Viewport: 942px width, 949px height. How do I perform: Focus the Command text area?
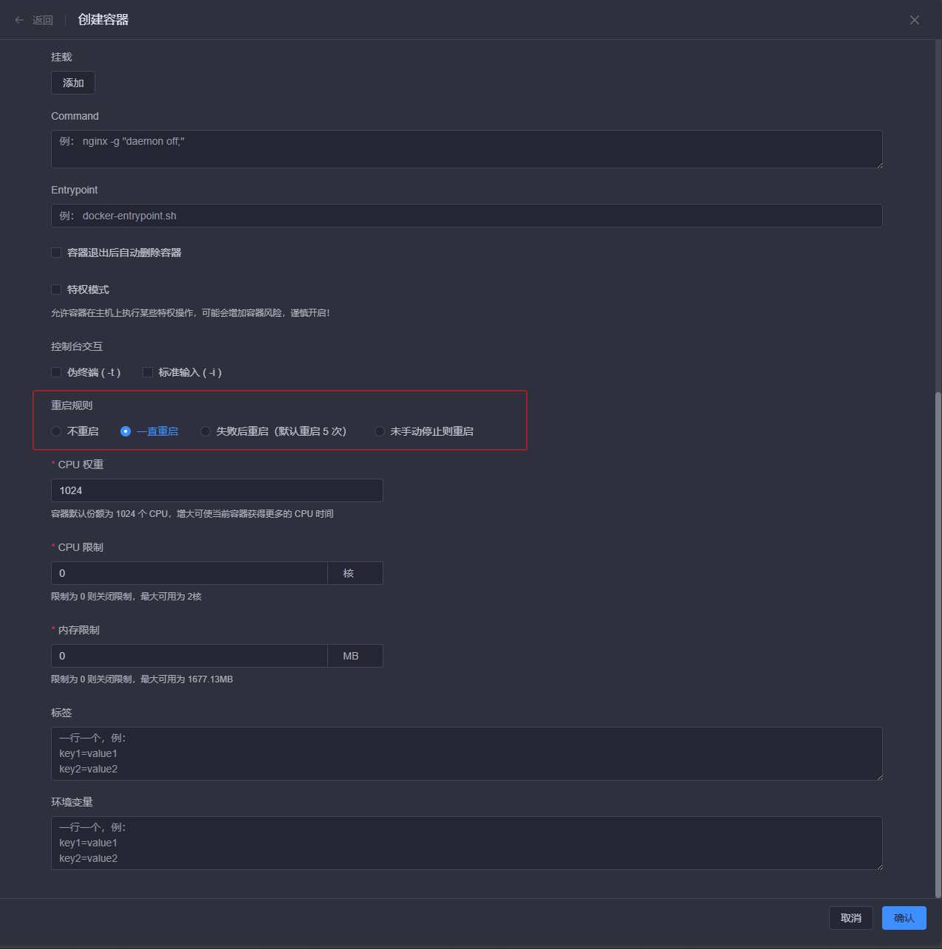tap(466, 149)
